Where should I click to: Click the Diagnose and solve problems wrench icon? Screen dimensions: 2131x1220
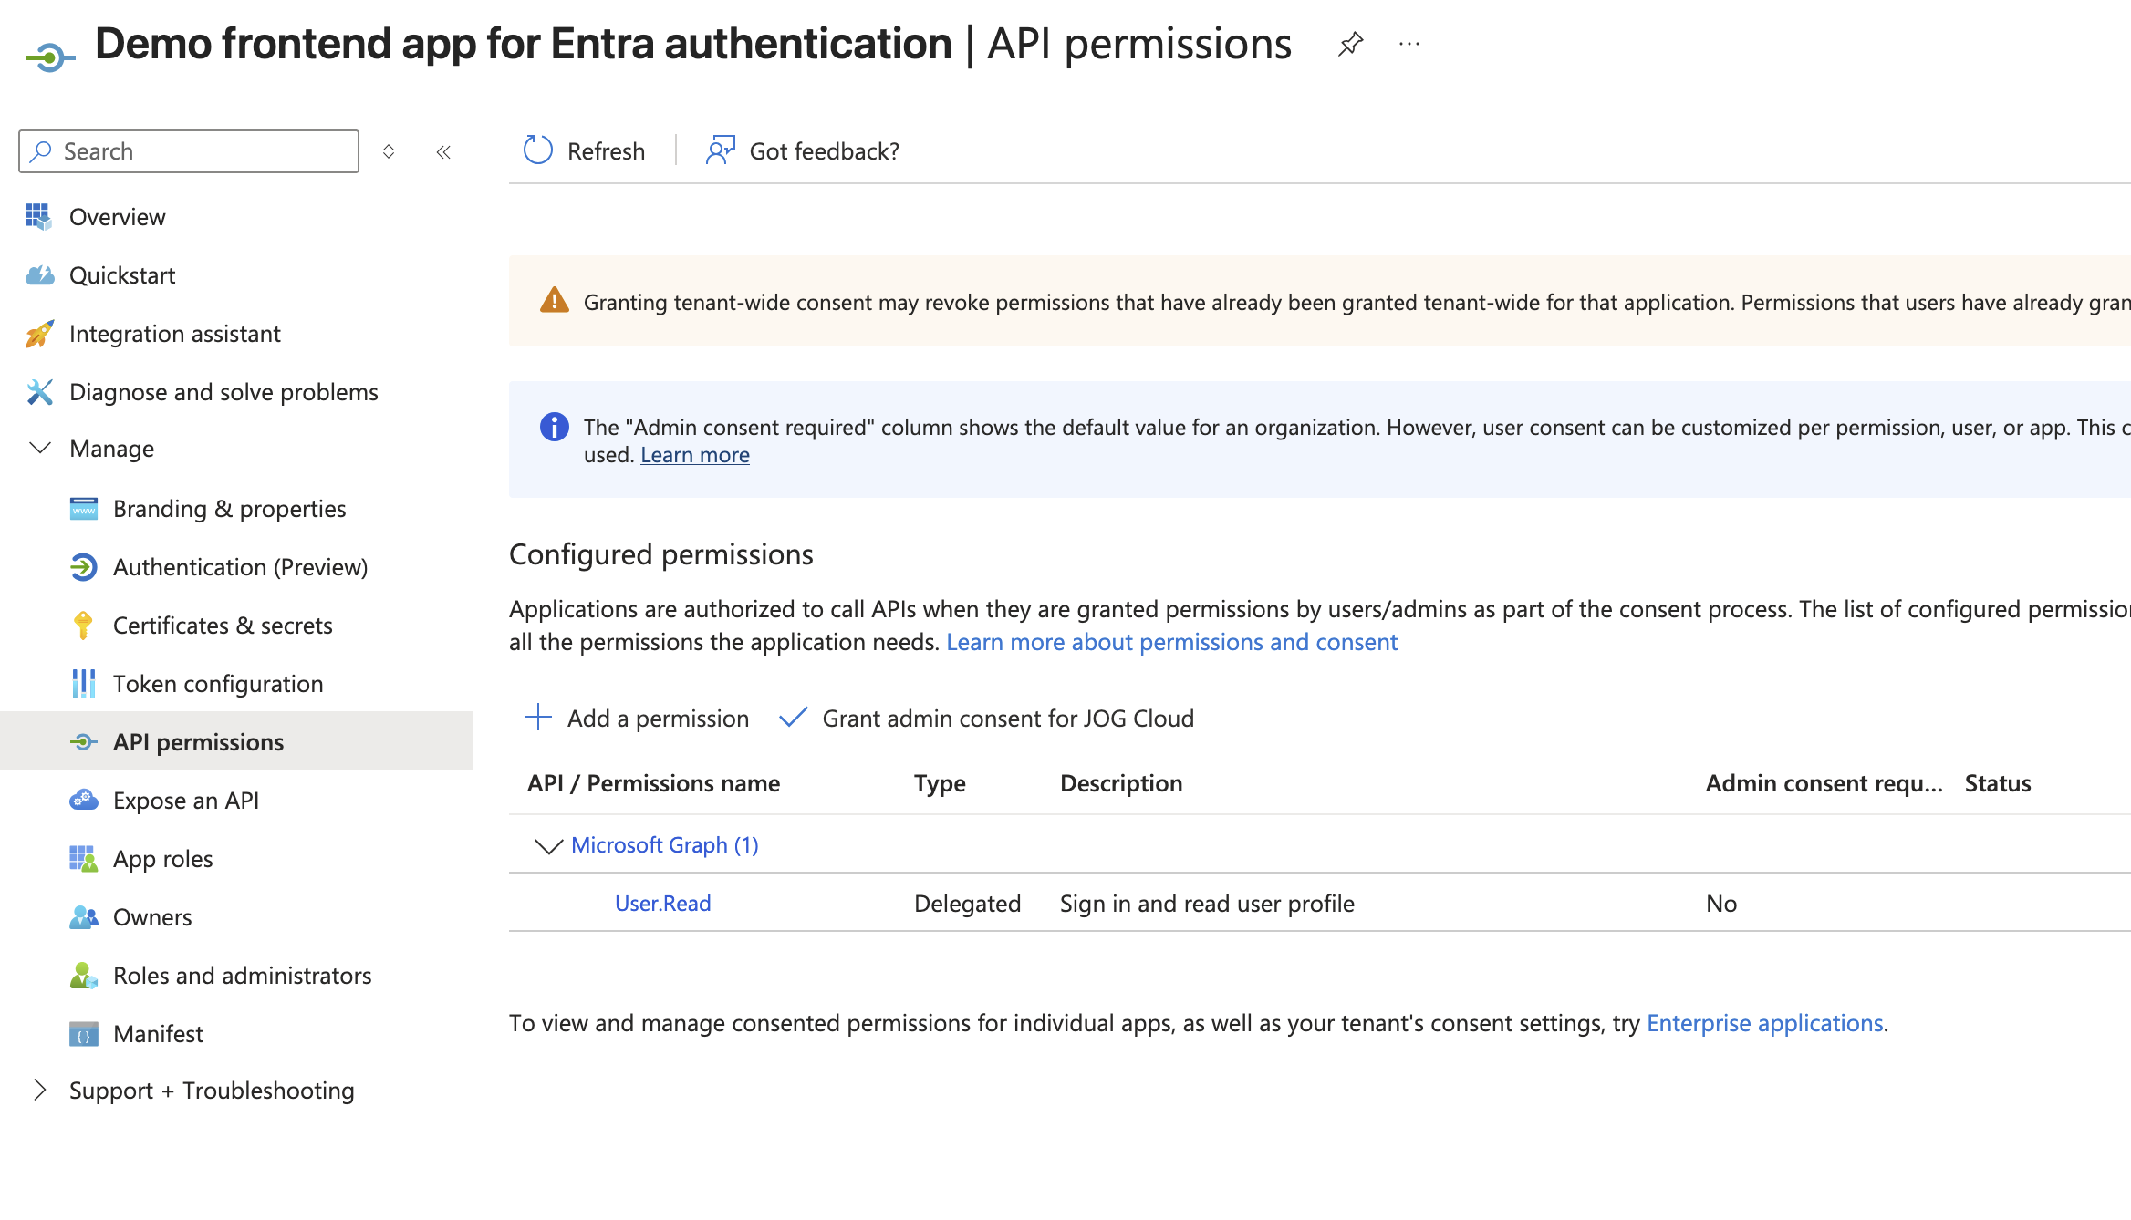tap(39, 392)
